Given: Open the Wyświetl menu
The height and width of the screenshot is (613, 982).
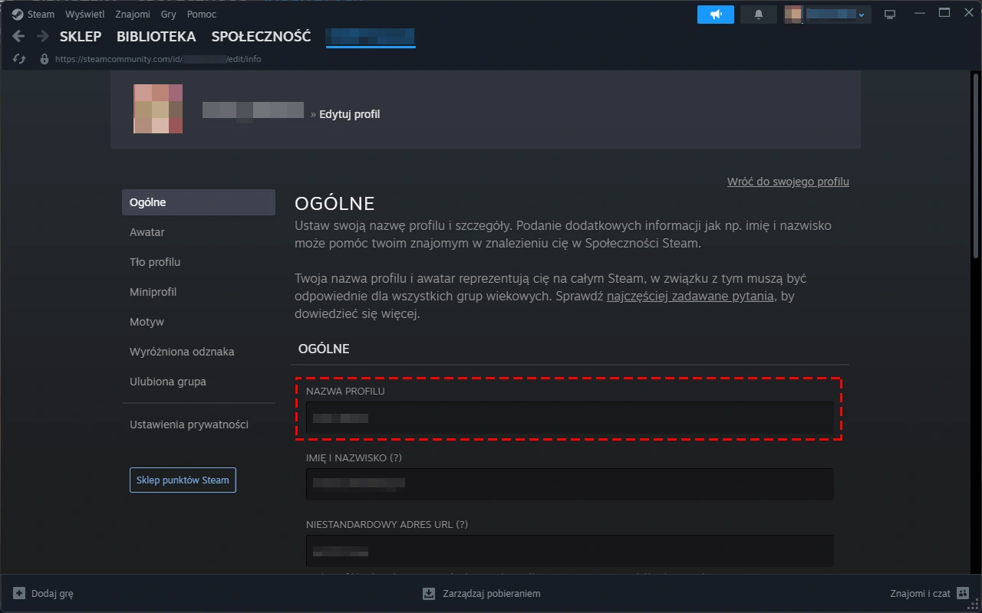Looking at the screenshot, I should pos(85,15).
